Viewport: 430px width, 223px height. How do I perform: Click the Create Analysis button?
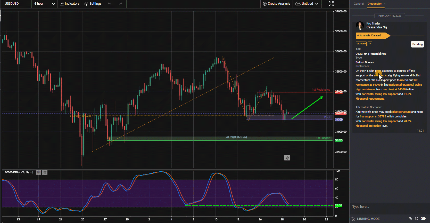276,4
